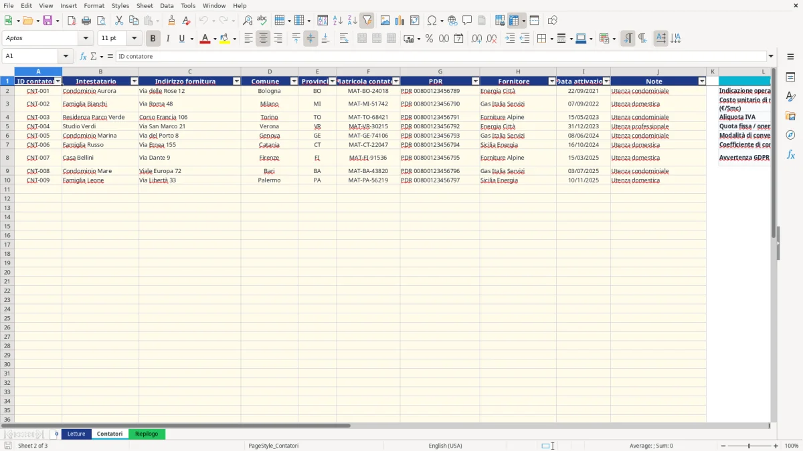The height and width of the screenshot is (451, 803).
Task: Click the 100% zoom level
Action: pos(792,446)
